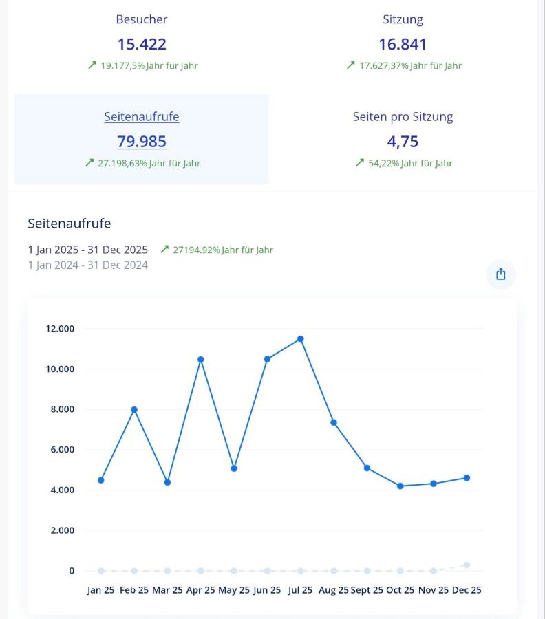
Task: Click the trend arrow beside 27194.92% in chart header
Action: [x=164, y=250]
